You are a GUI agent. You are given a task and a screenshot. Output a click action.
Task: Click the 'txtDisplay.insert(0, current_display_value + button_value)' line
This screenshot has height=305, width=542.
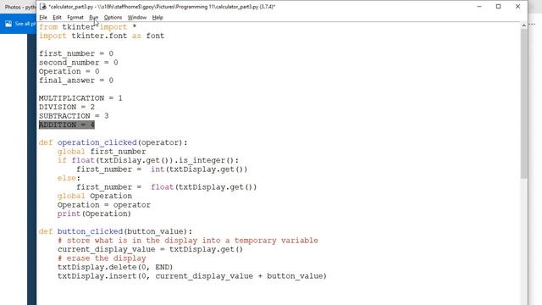pyautogui.click(x=192, y=276)
